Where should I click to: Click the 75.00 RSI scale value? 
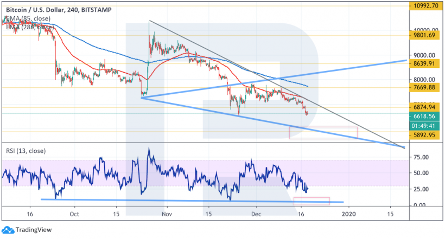(421, 158)
